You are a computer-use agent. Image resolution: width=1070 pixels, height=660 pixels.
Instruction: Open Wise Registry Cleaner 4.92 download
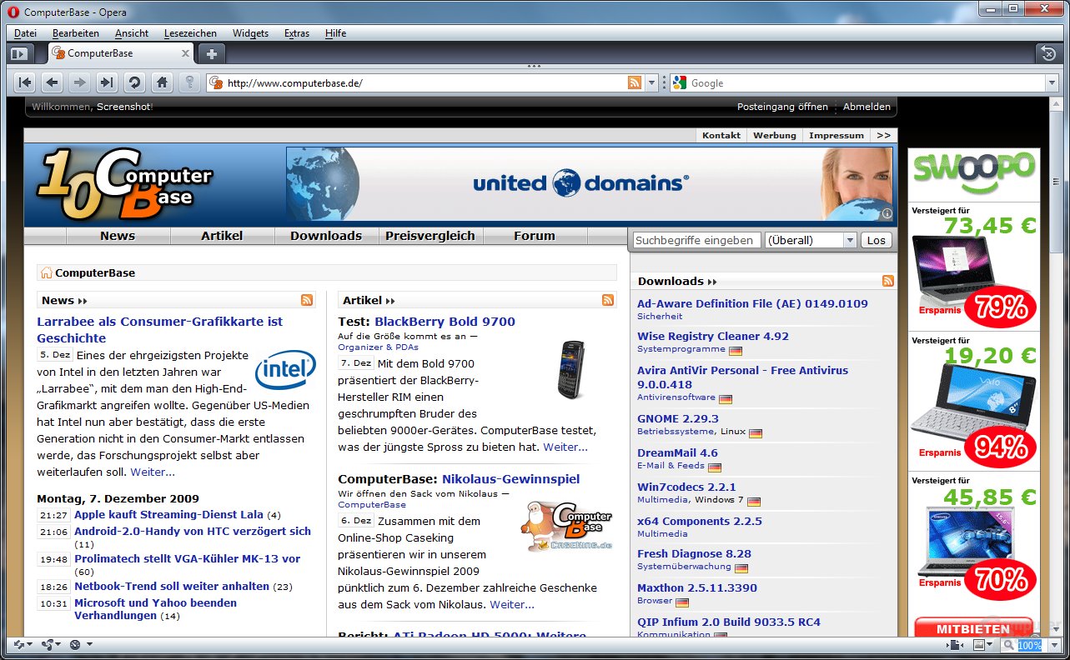pos(713,336)
